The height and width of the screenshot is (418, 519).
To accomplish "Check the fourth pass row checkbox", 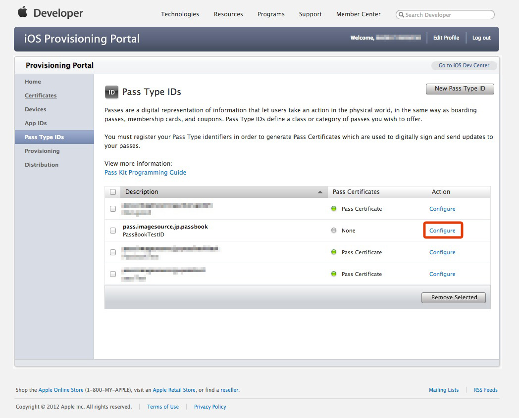I will coord(113,274).
